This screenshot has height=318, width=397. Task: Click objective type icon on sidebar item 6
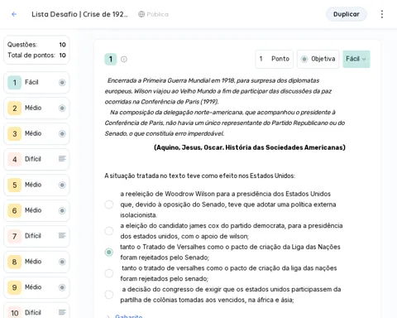[62, 210]
